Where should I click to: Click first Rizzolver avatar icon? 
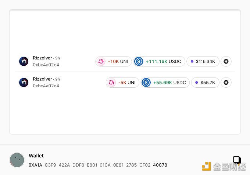pos(24,61)
